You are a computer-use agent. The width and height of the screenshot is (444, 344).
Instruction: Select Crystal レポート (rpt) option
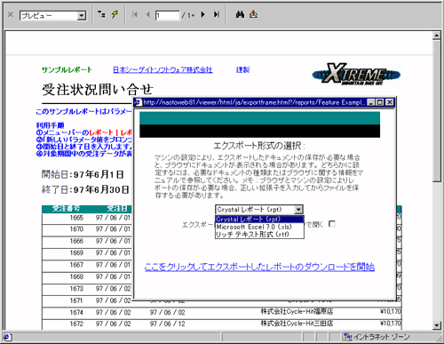coord(259,220)
